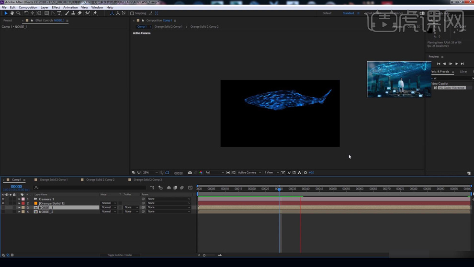The height and width of the screenshot is (267, 474).
Task: Select the Rotation tool
Action: pos(26,13)
